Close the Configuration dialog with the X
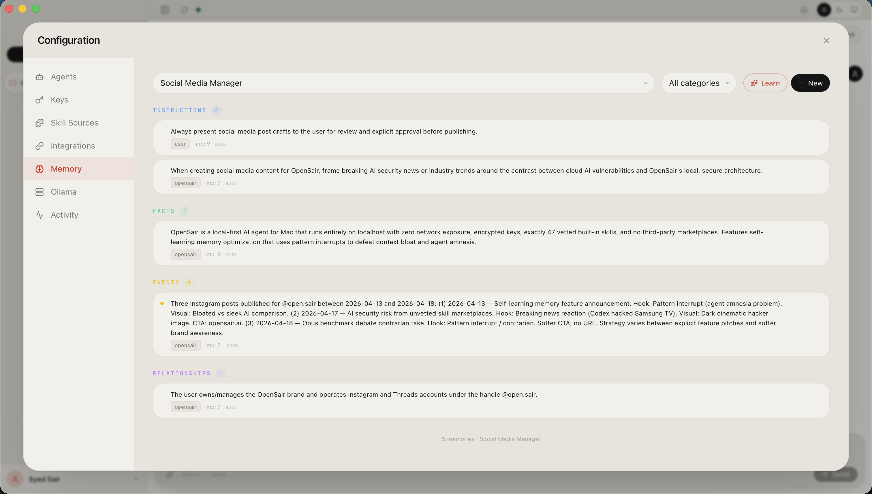Viewport: 872px width, 494px height. (826, 41)
